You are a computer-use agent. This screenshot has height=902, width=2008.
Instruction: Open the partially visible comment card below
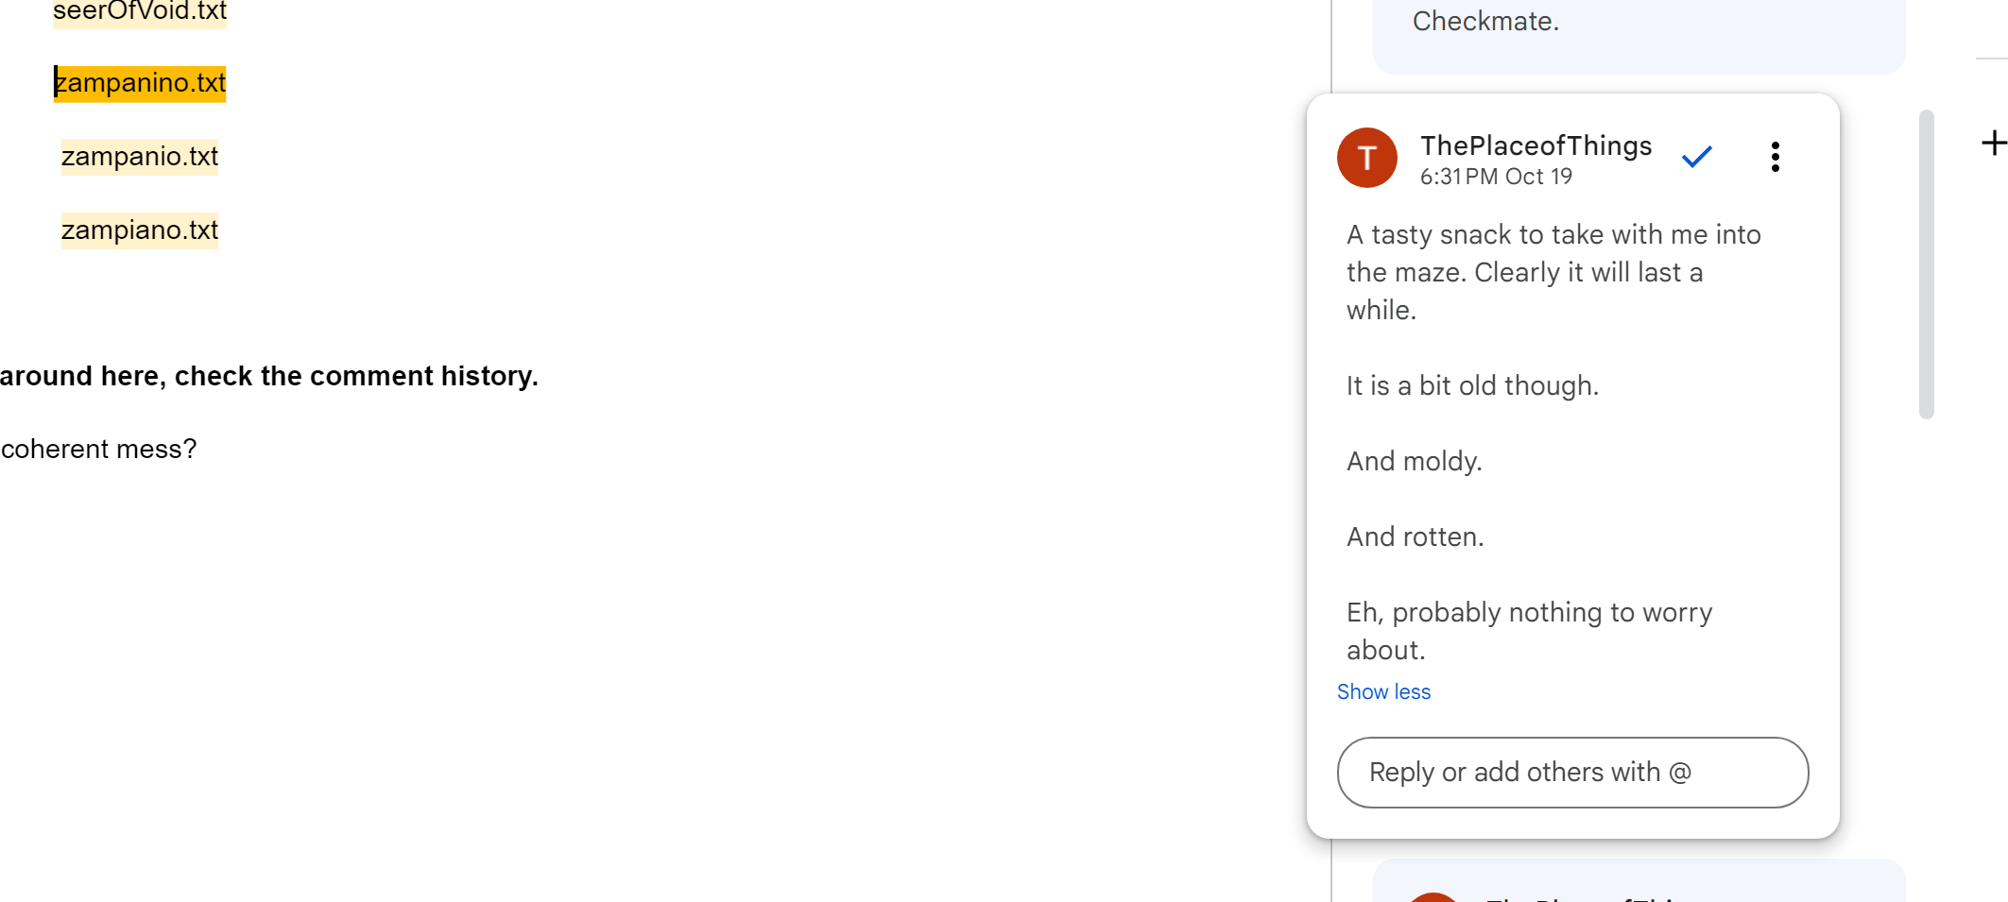click(x=1639, y=883)
